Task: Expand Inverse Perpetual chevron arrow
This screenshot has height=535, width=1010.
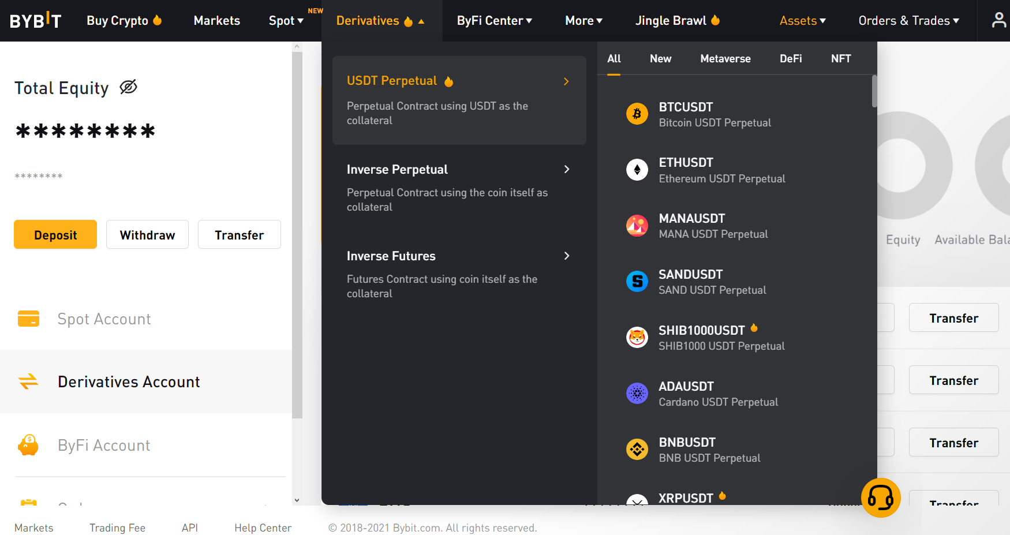Action: (x=567, y=169)
